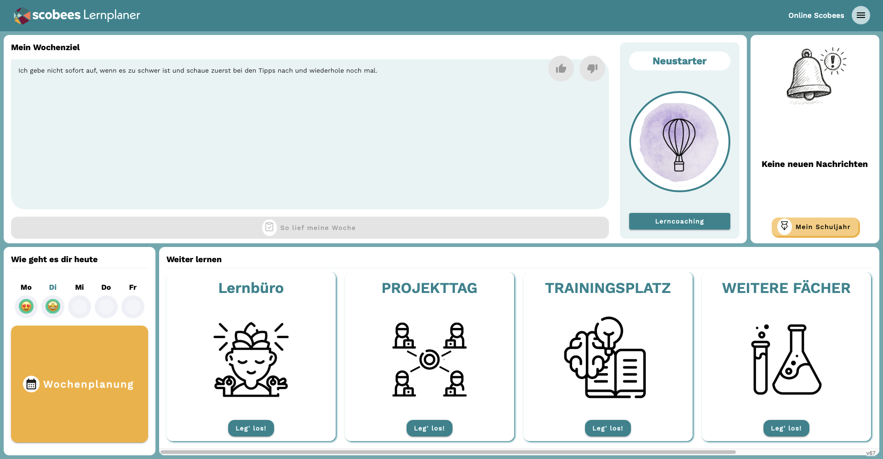The height and width of the screenshot is (459, 883).
Task: Set mood for Donnerstag
Action: pos(106,307)
